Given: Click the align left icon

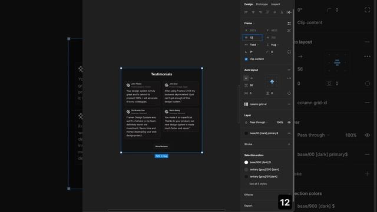Looking at the screenshot, I should click(x=246, y=12).
